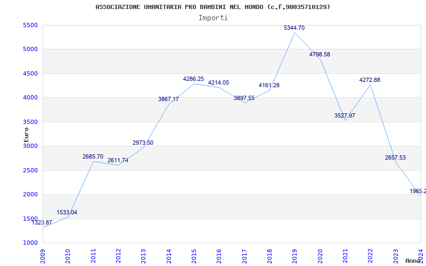Click the 4161.28 value label

(269, 86)
